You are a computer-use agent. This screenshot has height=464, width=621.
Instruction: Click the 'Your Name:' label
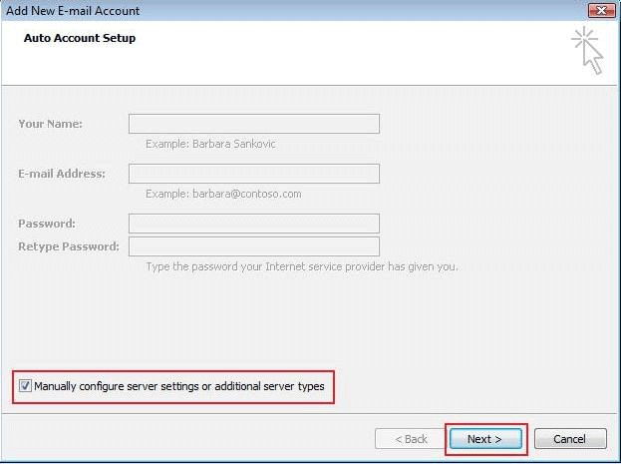click(50, 124)
